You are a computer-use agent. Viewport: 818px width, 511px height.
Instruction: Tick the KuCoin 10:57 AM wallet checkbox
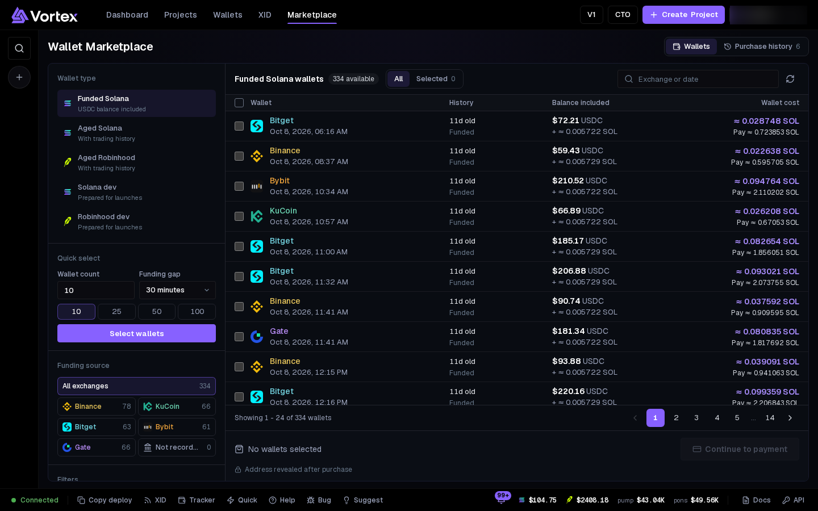[x=239, y=216]
